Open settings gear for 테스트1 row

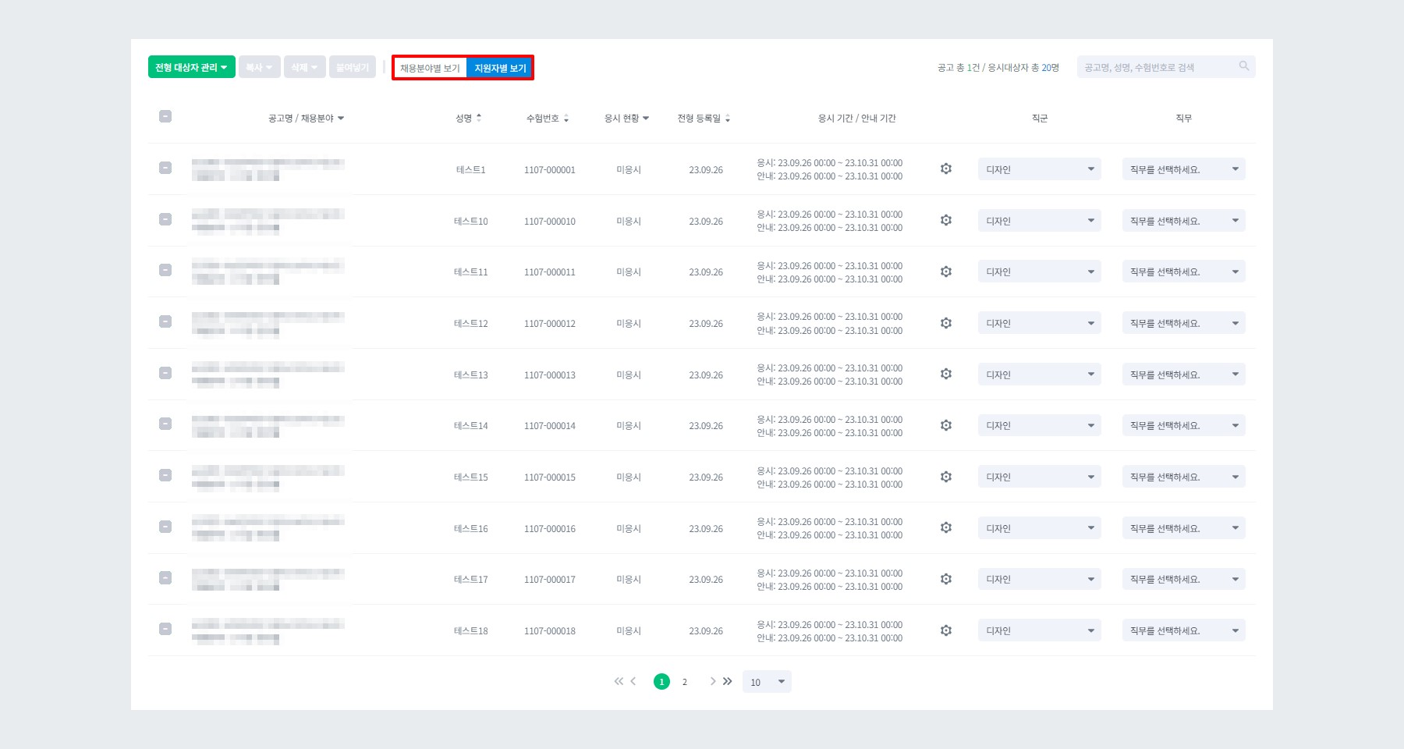pos(946,169)
